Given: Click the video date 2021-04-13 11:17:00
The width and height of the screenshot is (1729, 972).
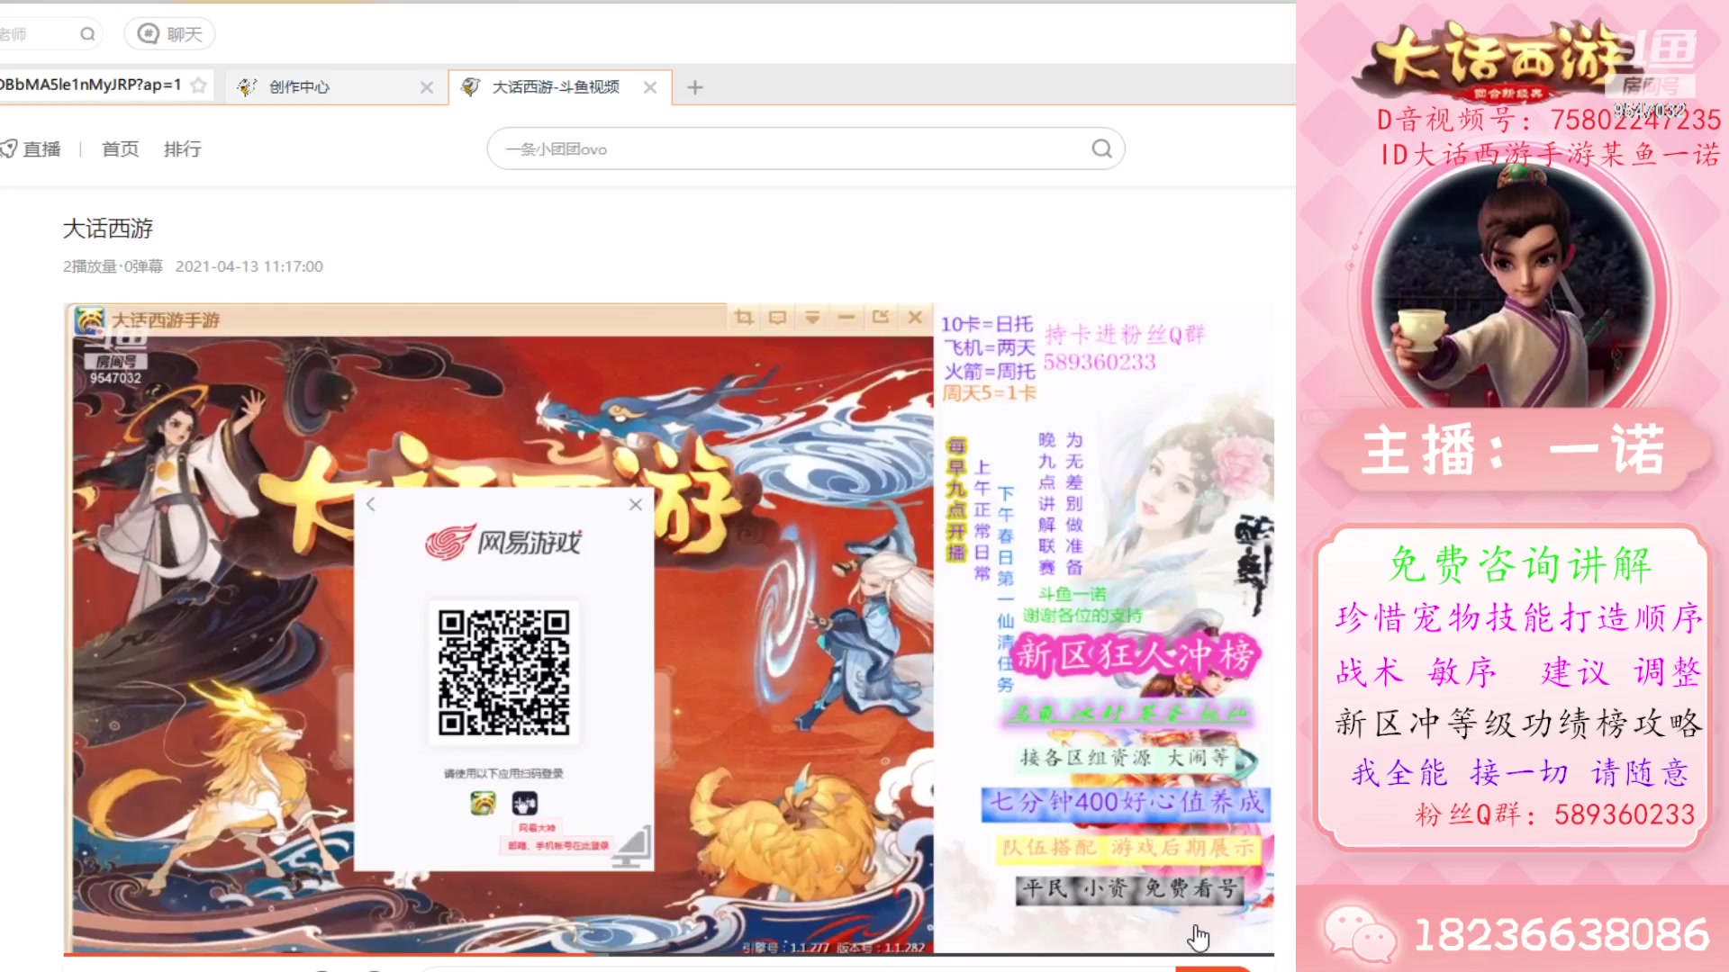Looking at the screenshot, I should (249, 266).
